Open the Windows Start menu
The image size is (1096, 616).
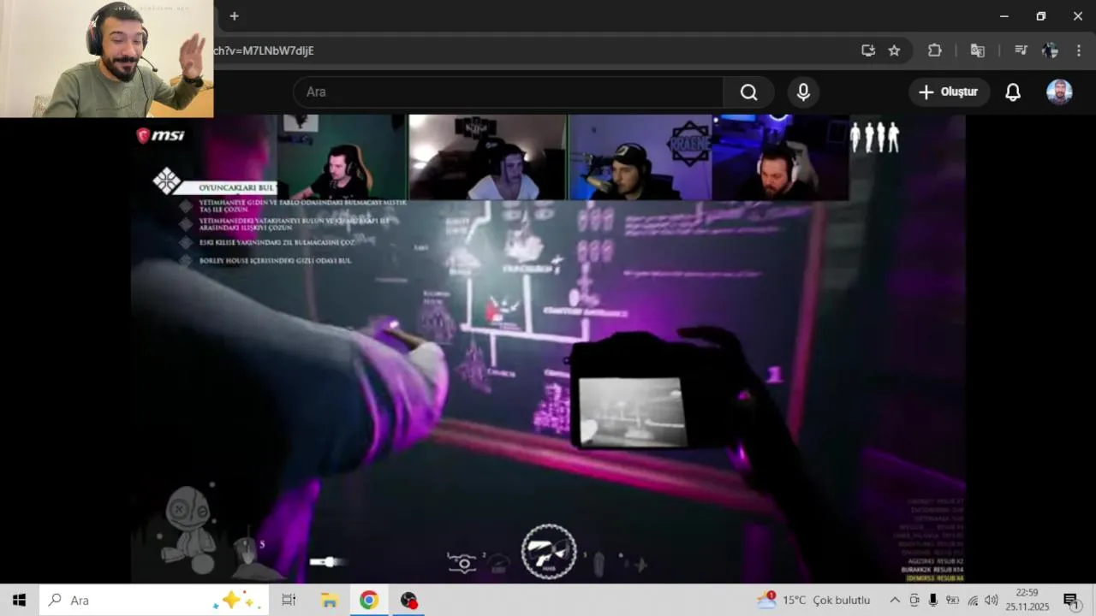pos(19,601)
